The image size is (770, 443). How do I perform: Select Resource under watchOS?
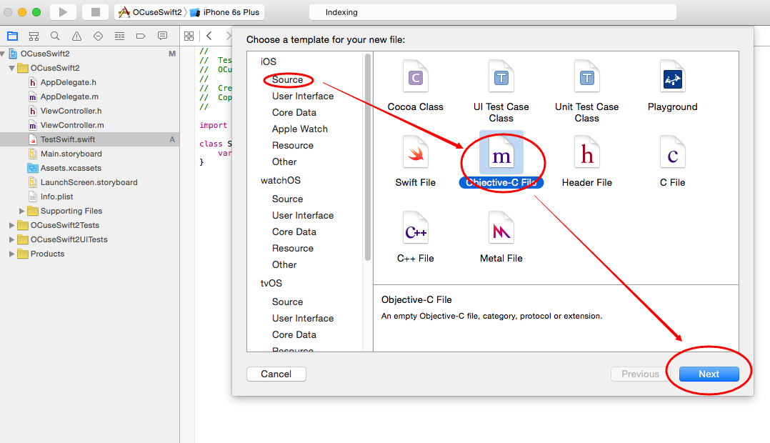[293, 248]
